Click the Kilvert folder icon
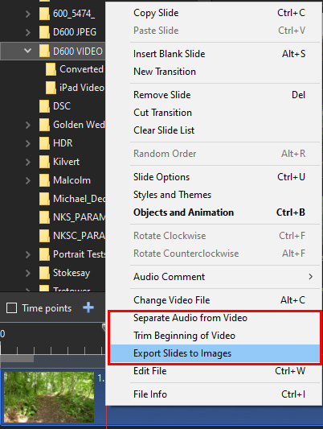 click(44, 162)
